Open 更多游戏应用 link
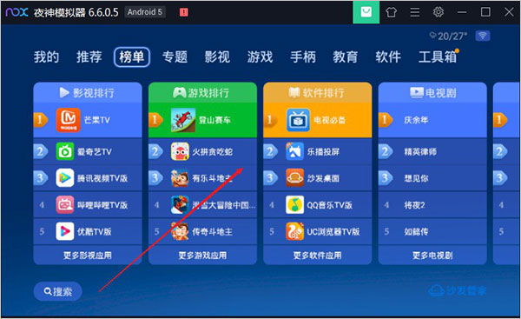521x319 pixels. [202, 256]
